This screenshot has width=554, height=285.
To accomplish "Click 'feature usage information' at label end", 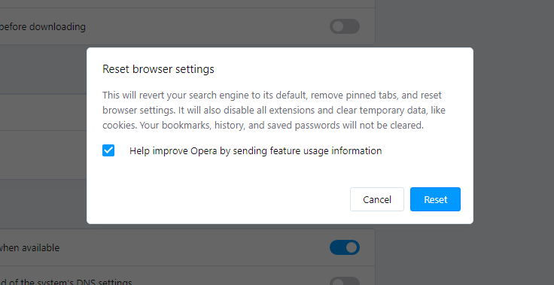I will click(x=326, y=151).
